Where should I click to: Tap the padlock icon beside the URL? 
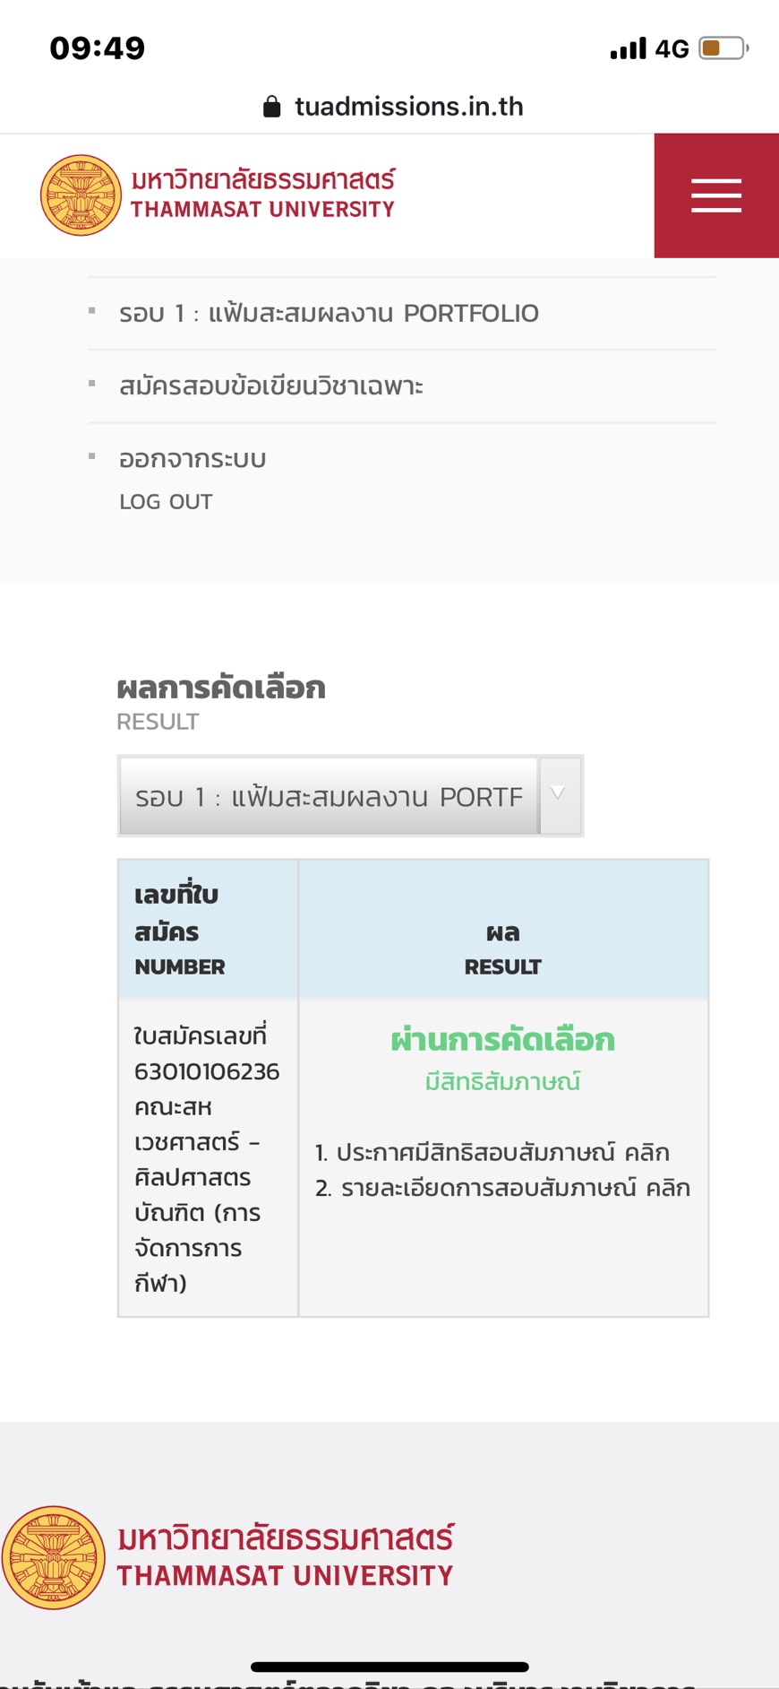coord(271,107)
